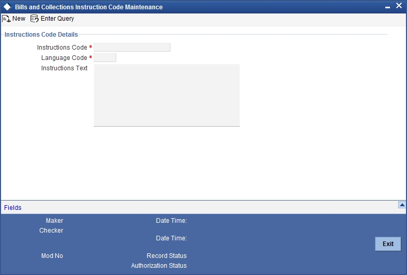Click the Date Time label below Checker

(171, 238)
